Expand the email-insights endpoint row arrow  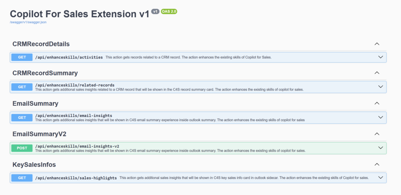380,117
